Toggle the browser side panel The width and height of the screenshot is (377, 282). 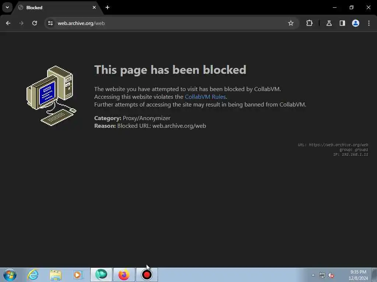click(342, 23)
